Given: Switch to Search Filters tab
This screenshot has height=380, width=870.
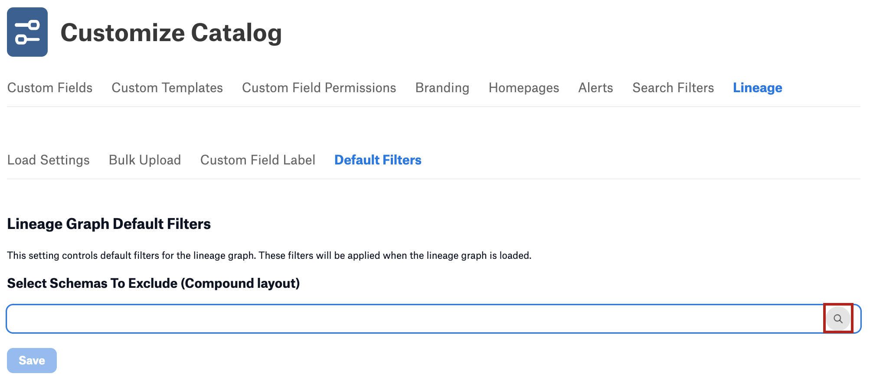Looking at the screenshot, I should [673, 88].
